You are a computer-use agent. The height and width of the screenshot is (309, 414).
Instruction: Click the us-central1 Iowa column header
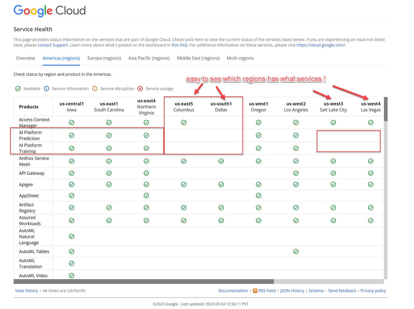tap(72, 107)
